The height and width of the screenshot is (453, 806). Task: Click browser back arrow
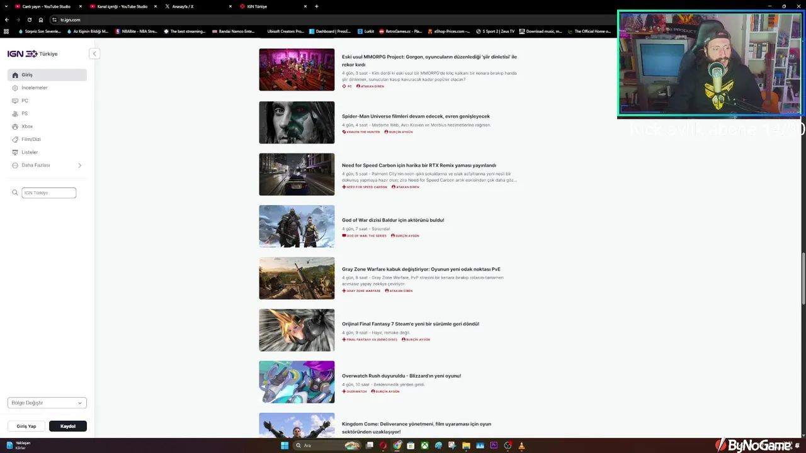[x=7, y=20]
